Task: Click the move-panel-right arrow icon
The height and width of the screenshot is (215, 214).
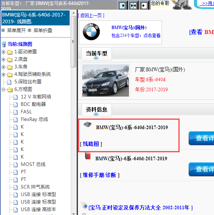Action: 123,5
